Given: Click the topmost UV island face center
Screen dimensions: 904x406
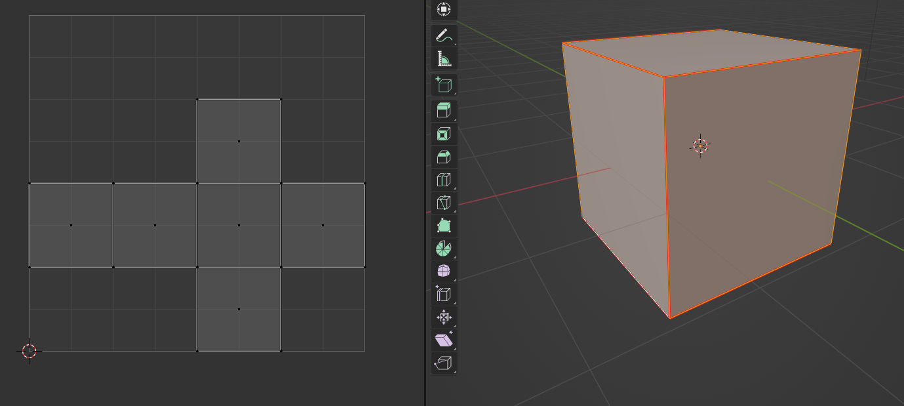Looking at the screenshot, I should [239, 141].
